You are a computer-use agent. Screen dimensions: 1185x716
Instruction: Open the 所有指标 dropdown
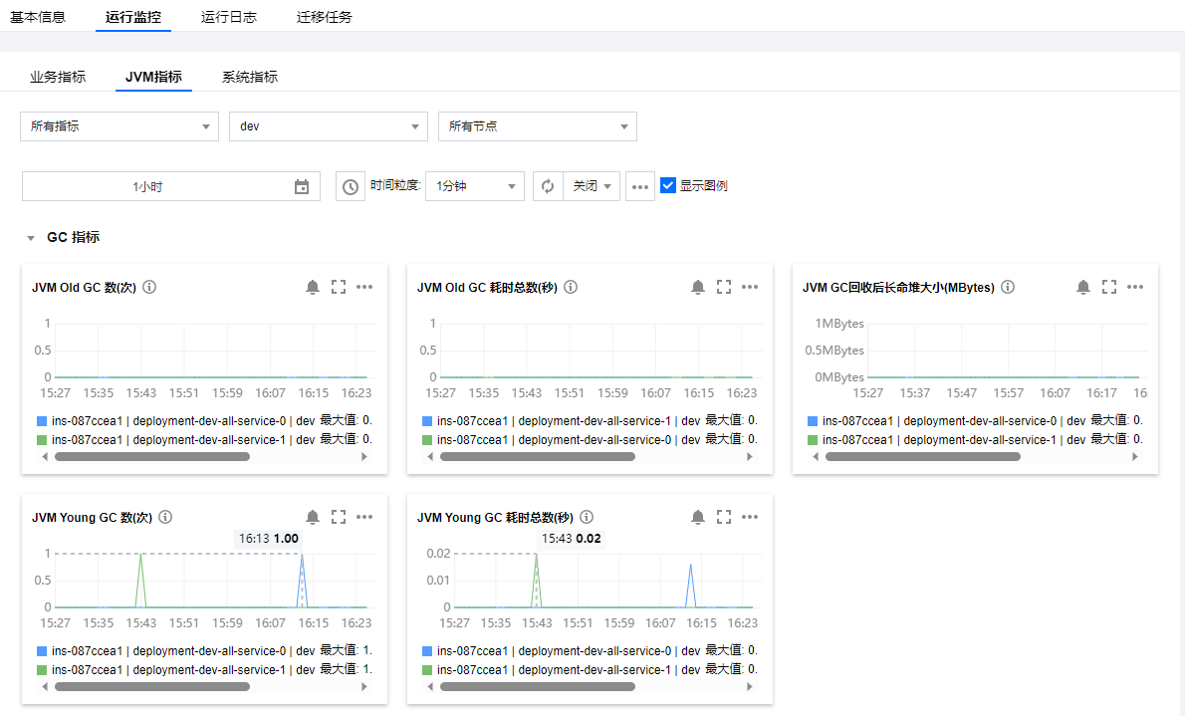[x=119, y=126]
